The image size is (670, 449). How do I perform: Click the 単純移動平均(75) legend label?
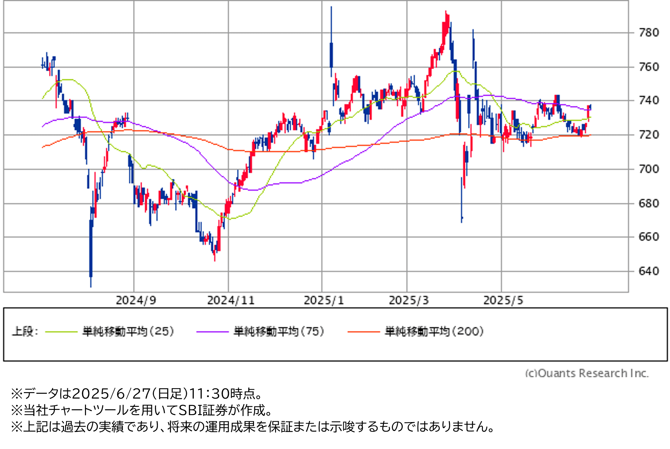(279, 332)
